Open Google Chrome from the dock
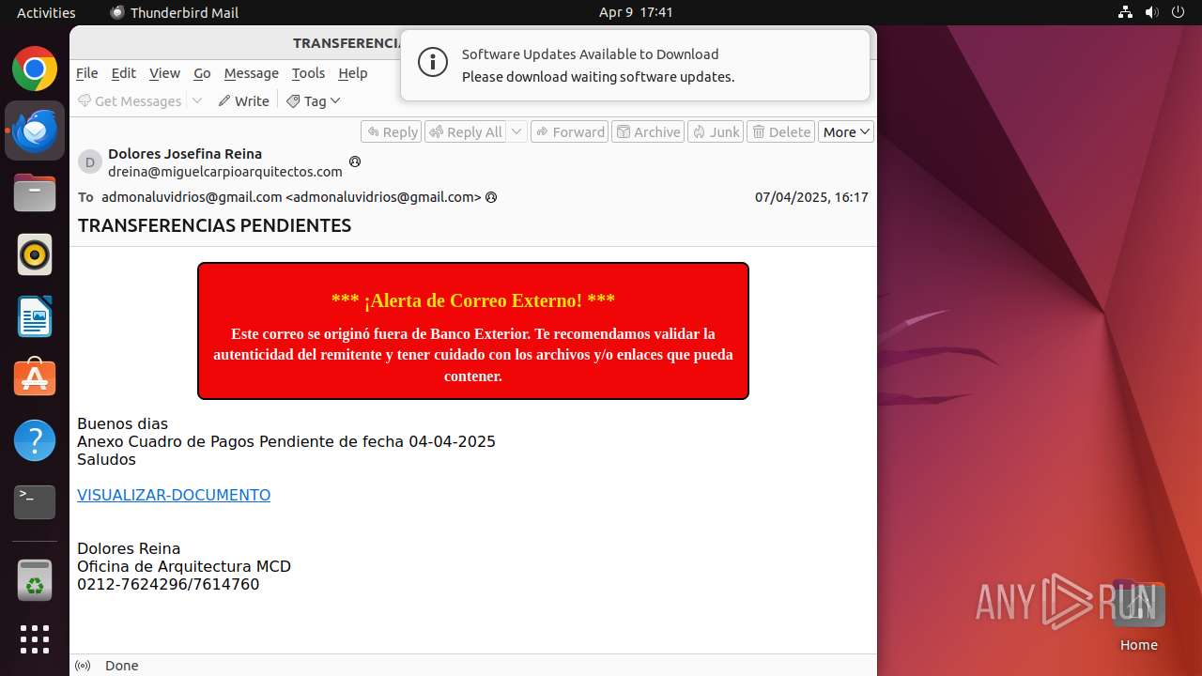 [35, 69]
